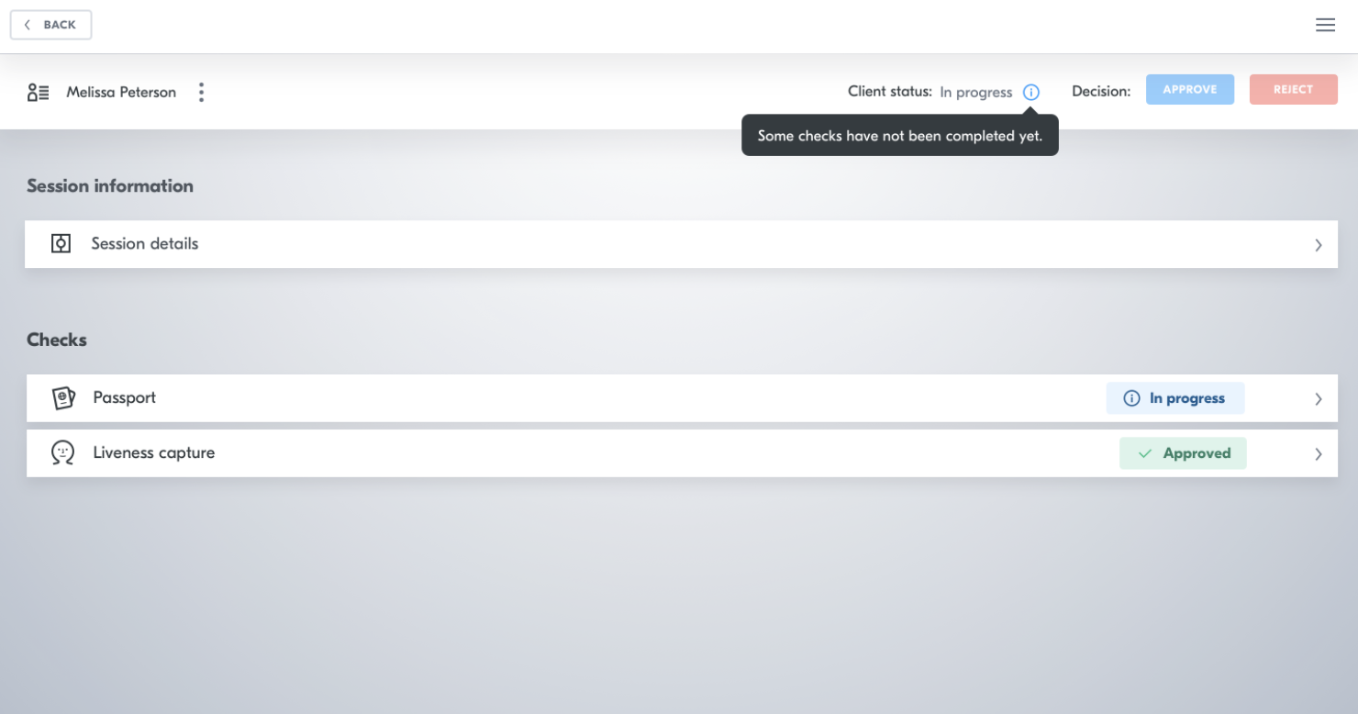This screenshot has width=1358, height=714.
Task: Click the Session information heading
Action: [110, 185]
